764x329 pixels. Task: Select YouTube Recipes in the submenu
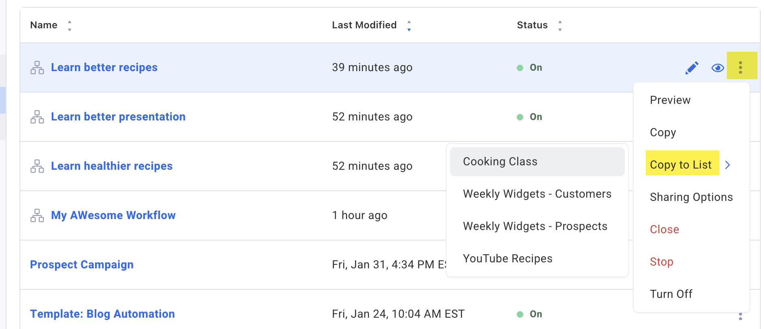click(507, 259)
